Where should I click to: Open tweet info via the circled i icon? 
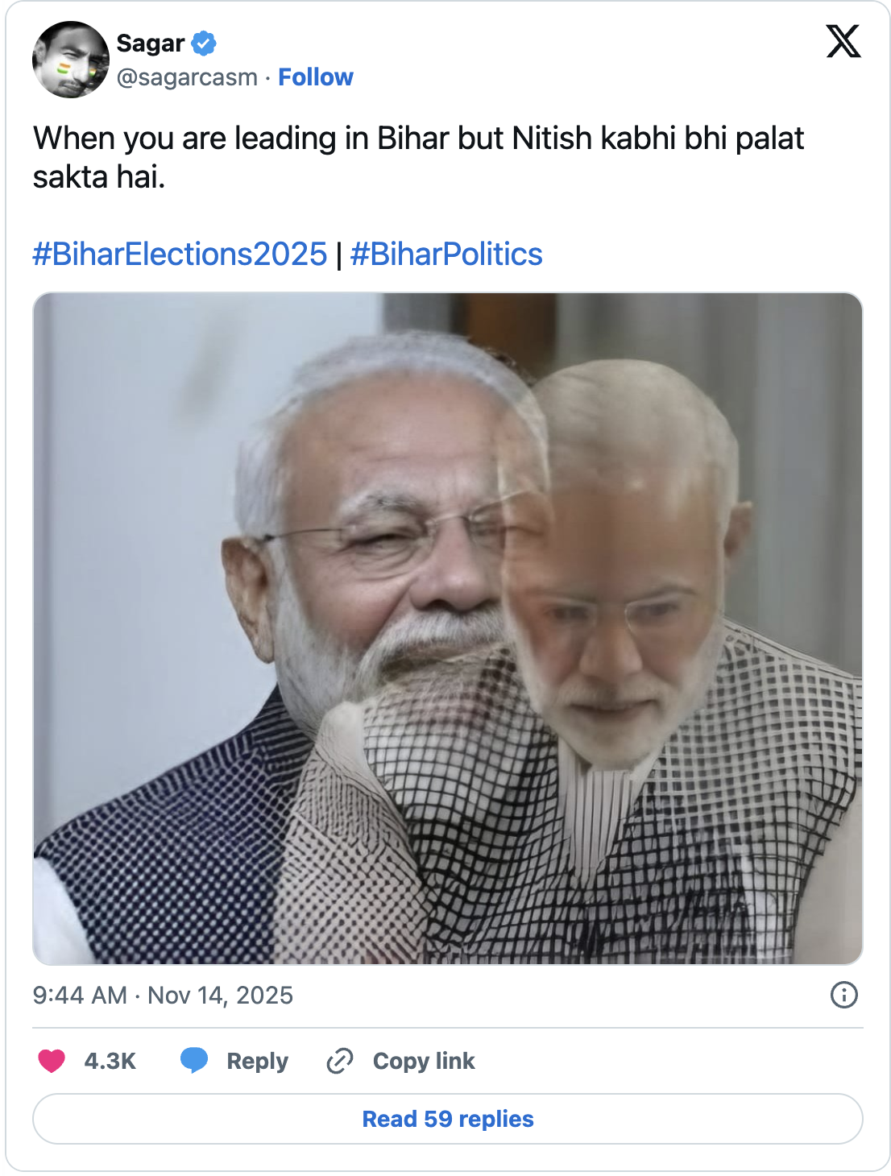(x=843, y=996)
